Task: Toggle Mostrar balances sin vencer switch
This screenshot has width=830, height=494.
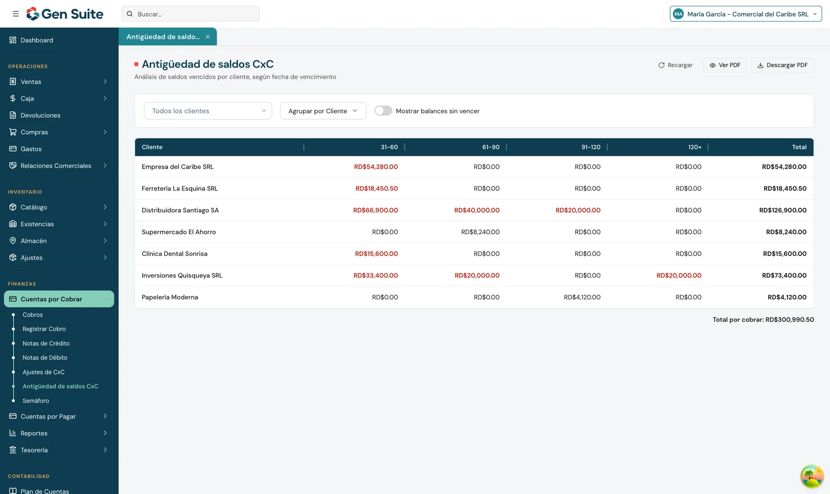Action: [383, 111]
